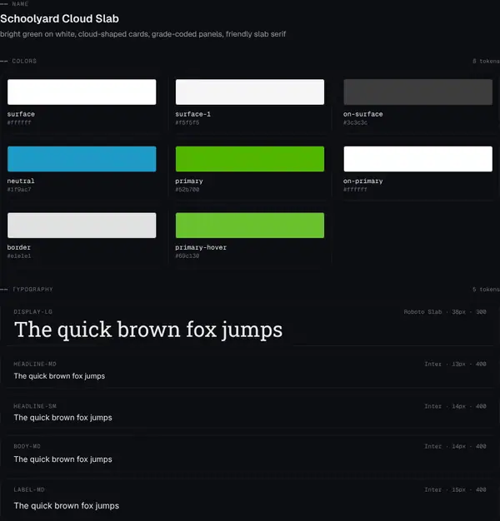Click the 'primary-hover' token name
The width and height of the screenshot is (500, 521).
point(201,247)
